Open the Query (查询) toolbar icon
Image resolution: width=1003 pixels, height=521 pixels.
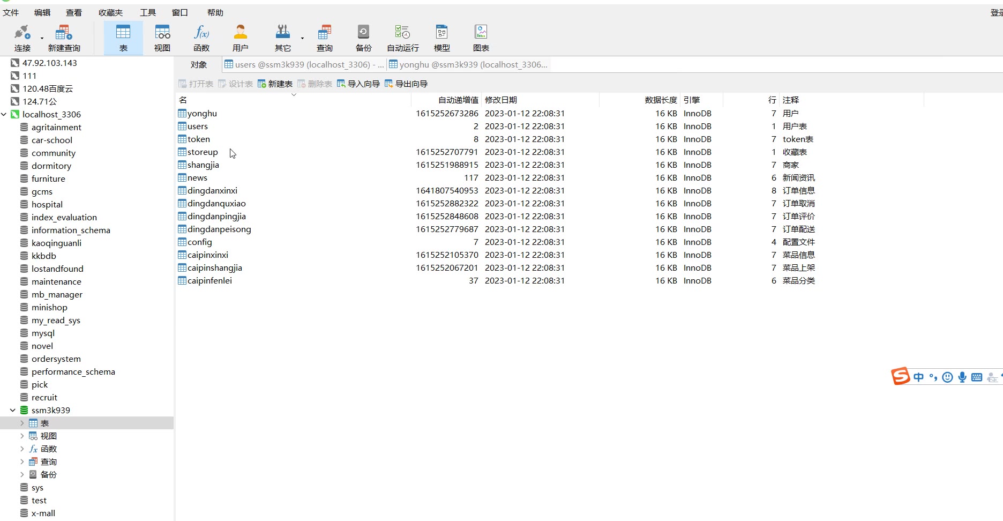coord(325,33)
